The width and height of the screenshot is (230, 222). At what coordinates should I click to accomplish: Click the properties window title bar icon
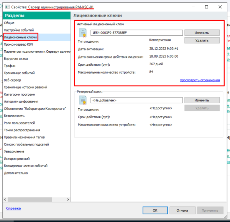click(7, 7)
